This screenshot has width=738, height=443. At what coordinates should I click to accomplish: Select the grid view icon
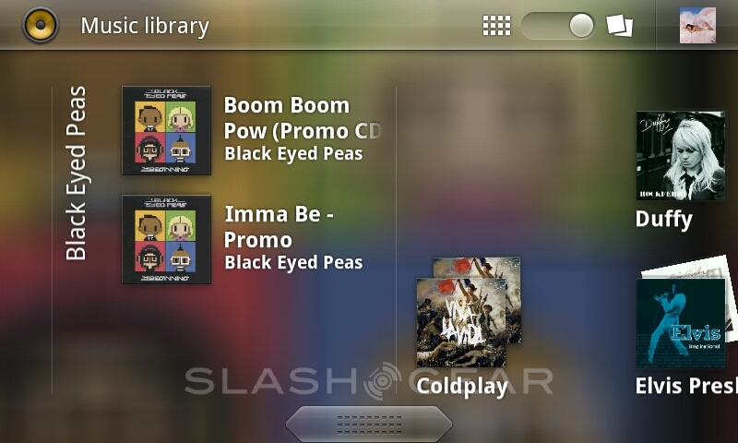496,26
